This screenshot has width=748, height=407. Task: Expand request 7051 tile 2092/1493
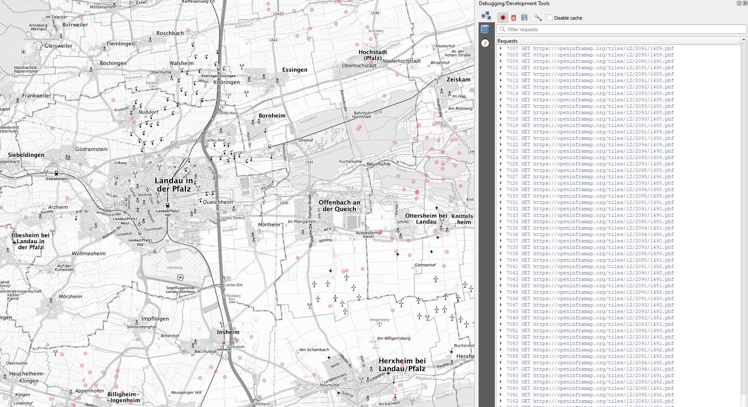point(501,330)
